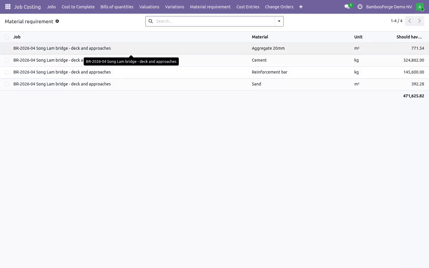Toggle the select-all header checkbox
429x268 pixels.
(x=7, y=37)
